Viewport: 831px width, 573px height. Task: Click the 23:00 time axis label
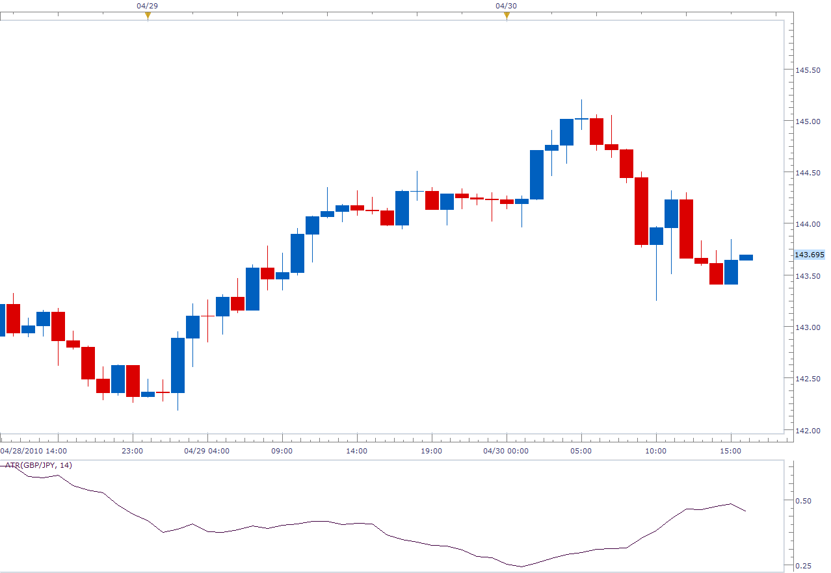133,450
